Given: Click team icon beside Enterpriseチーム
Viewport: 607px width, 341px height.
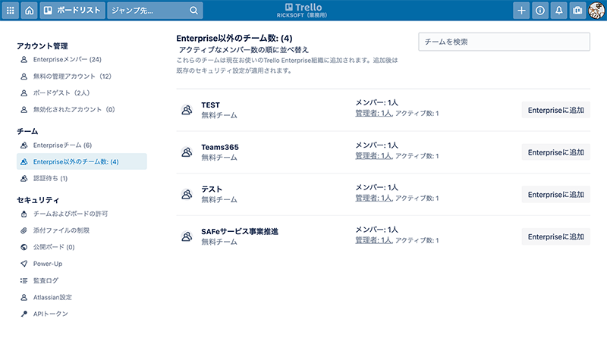Looking at the screenshot, I should pos(24,145).
